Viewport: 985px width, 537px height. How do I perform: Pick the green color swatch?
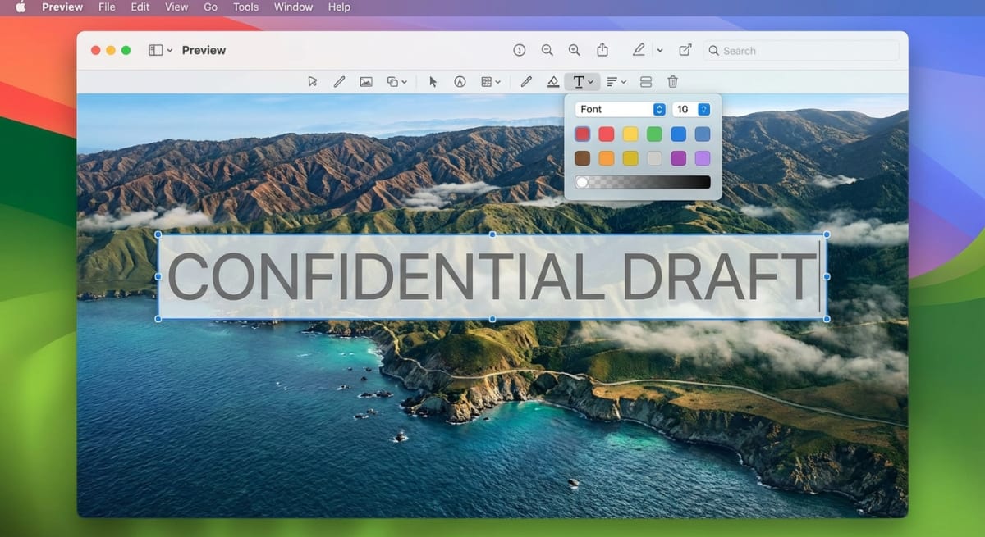coord(653,133)
